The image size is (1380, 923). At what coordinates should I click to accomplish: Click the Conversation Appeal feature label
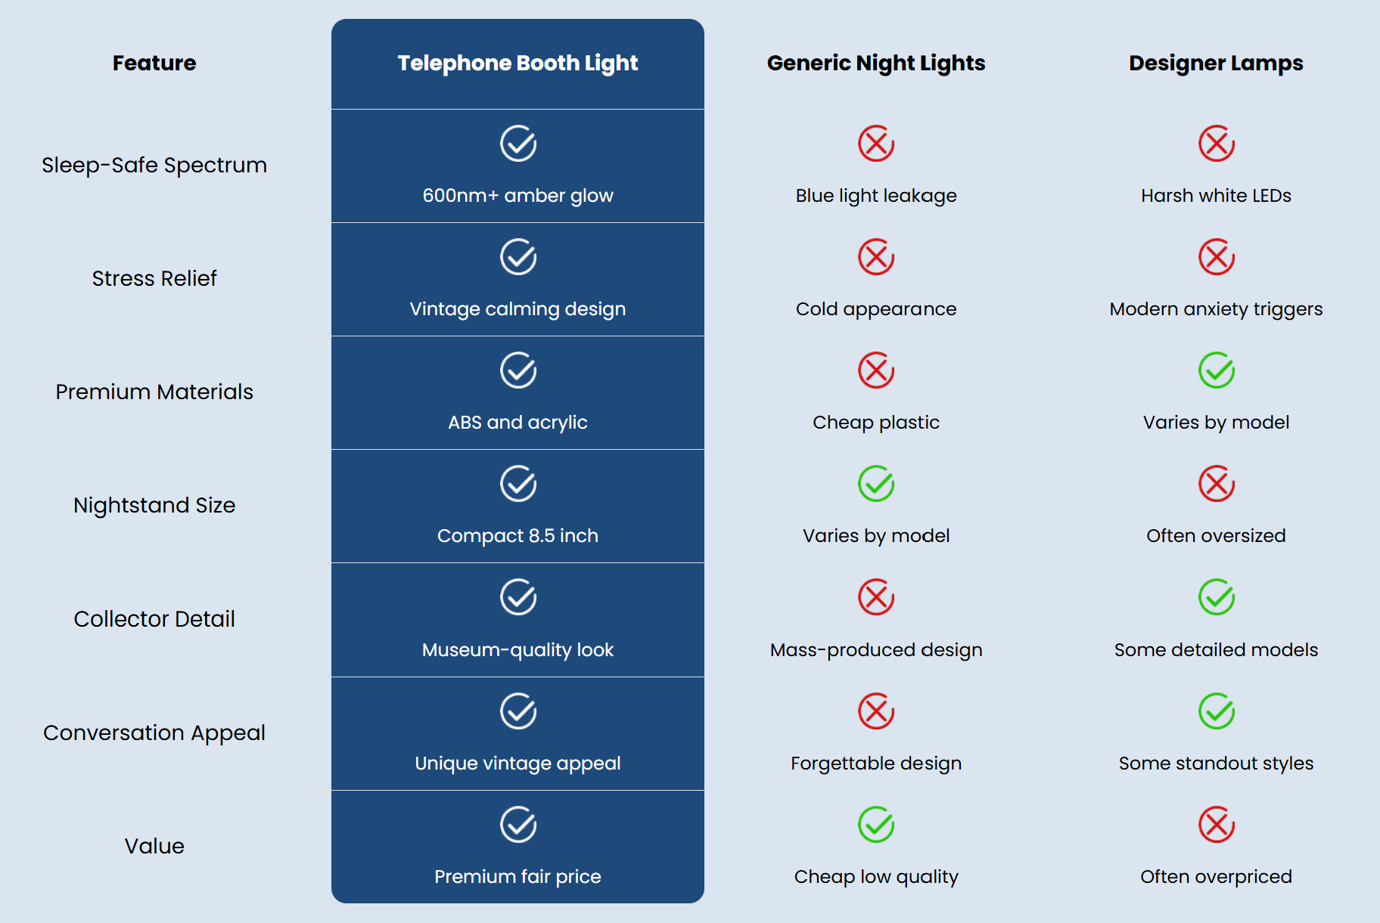coord(154,733)
